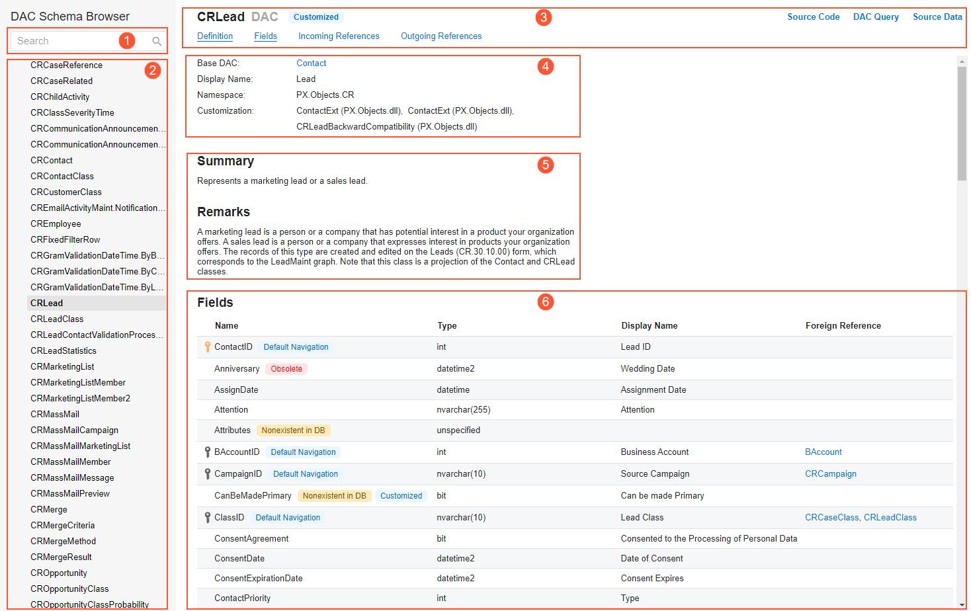Click the vertical scrollbar thumb
The height and width of the screenshot is (611, 971).
pos(962,122)
